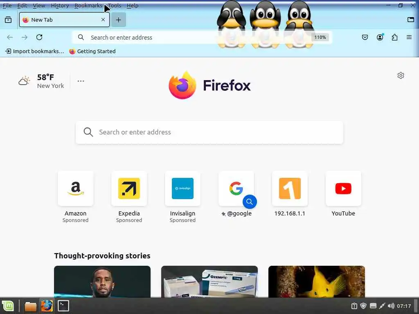The height and width of the screenshot is (314, 419).
Task: Click the weather cloud-sun icon
Action: coord(24,81)
